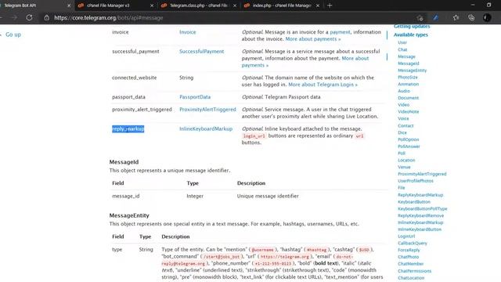
Task: Jump to Message in sidebar
Action: (406, 56)
